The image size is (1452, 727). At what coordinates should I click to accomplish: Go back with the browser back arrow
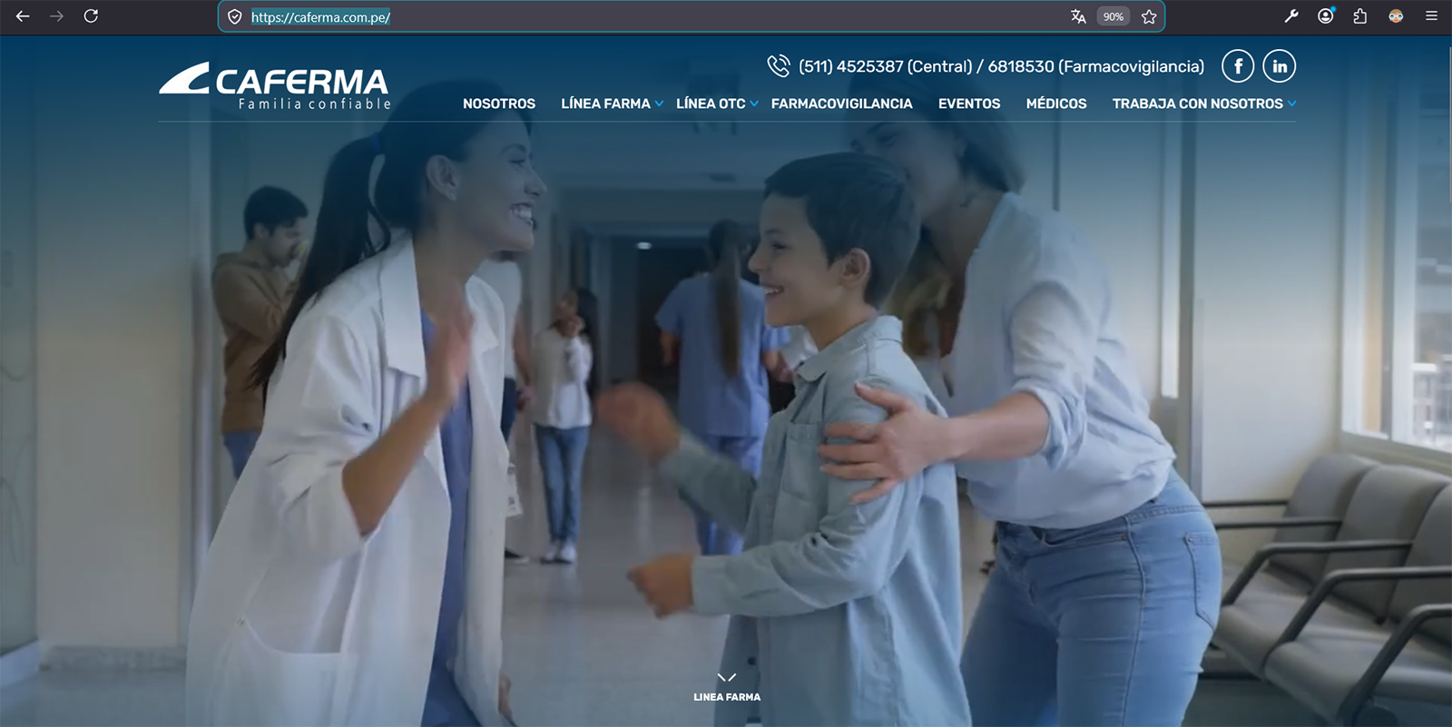click(23, 16)
